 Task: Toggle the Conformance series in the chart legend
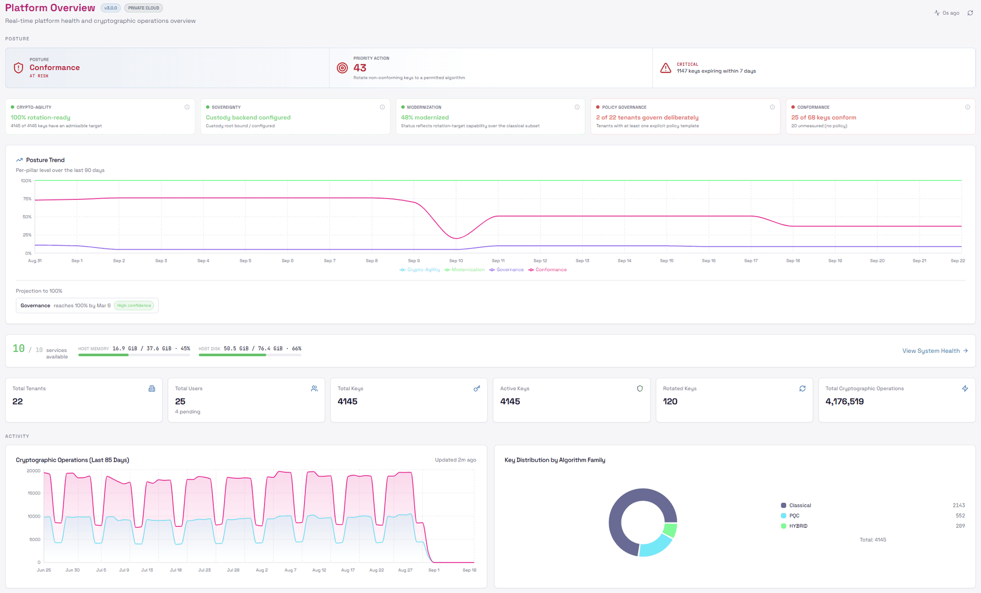pos(547,270)
